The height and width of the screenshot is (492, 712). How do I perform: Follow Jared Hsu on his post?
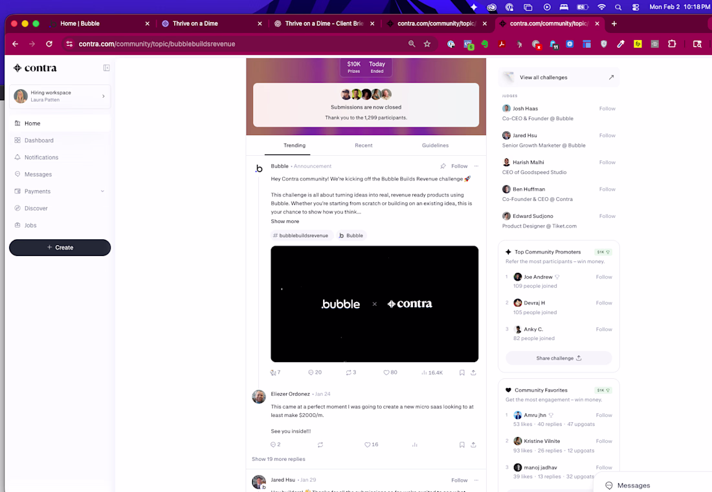pos(459,480)
